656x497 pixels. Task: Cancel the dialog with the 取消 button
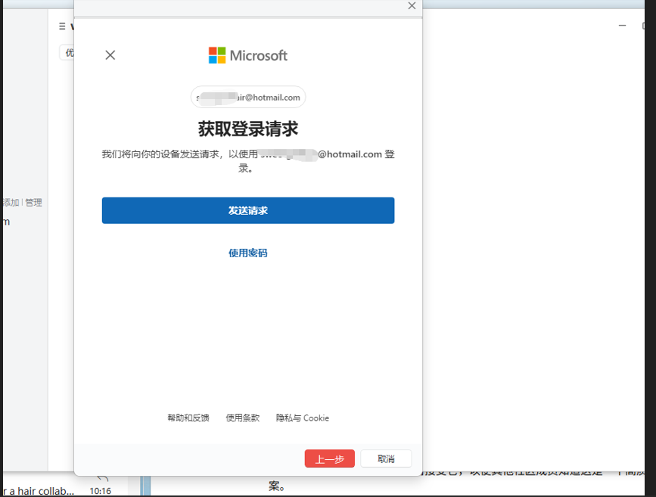tap(386, 458)
